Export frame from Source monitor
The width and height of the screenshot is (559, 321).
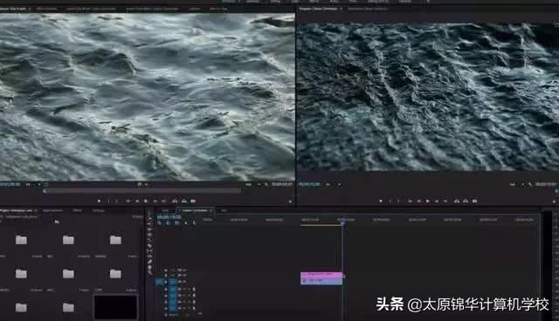point(193,201)
